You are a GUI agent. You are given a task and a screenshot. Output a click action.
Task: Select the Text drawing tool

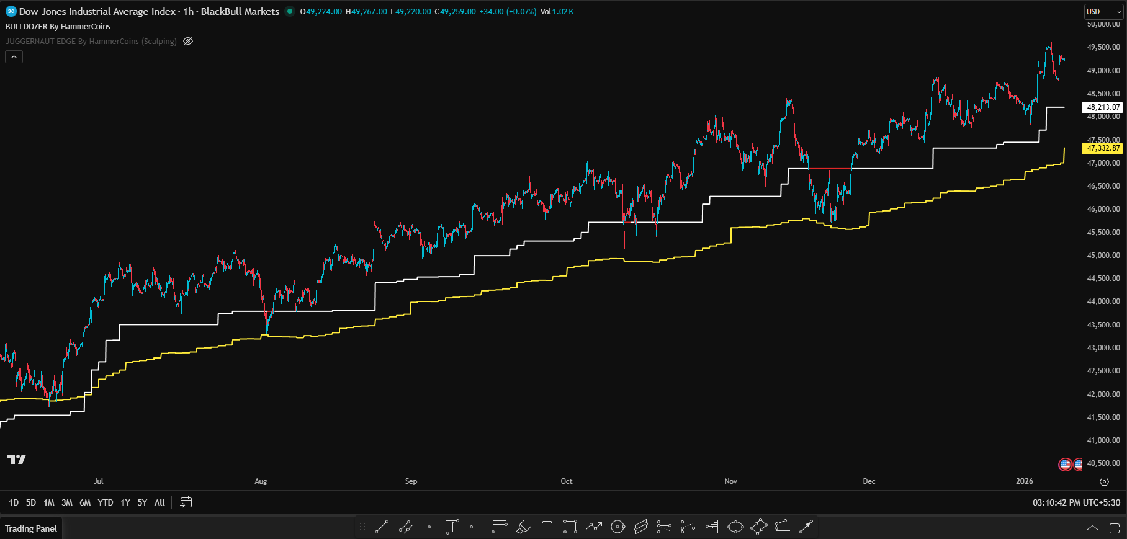547,527
